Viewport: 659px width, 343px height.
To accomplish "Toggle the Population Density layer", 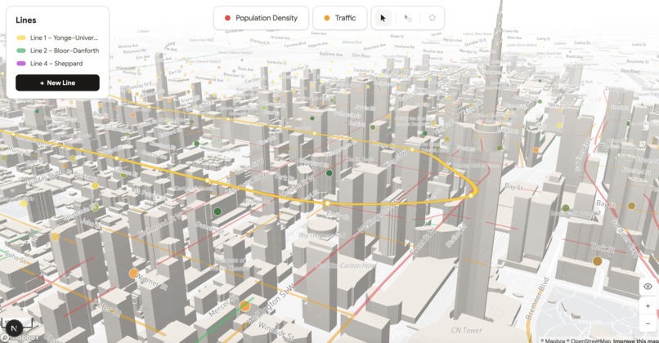I will click(x=261, y=18).
